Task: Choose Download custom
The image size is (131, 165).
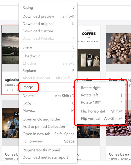Action: coord(48,31)
